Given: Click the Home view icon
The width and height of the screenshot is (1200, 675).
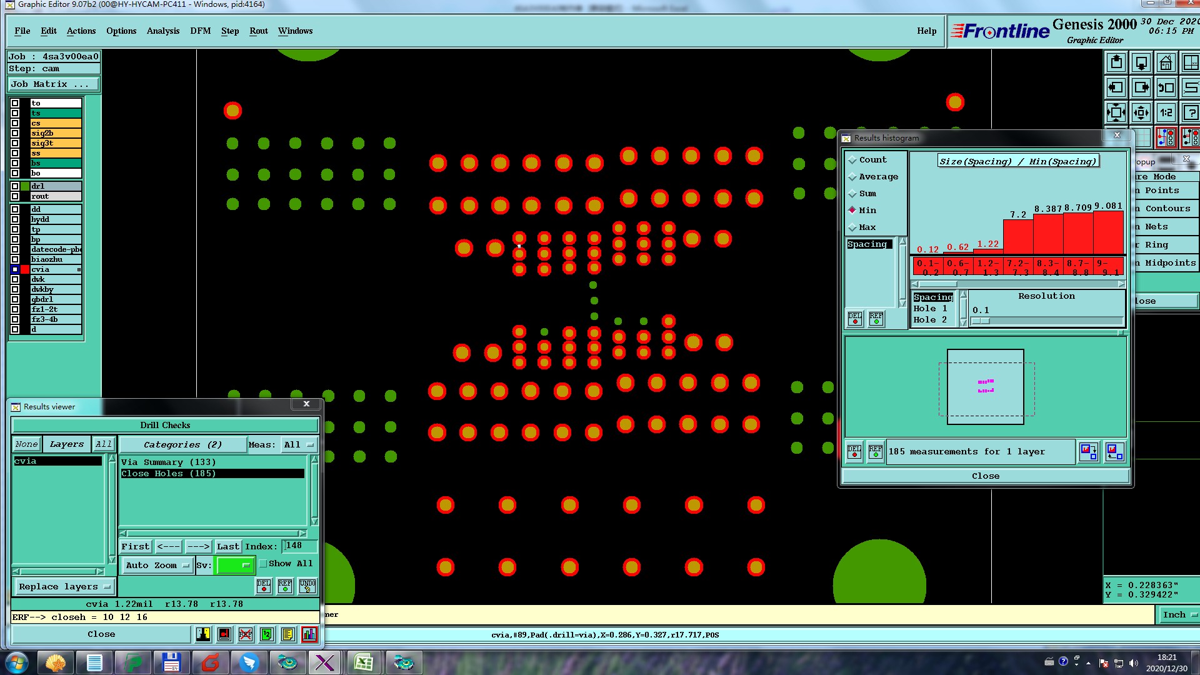Looking at the screenshot, I should tap(1166, 63).
